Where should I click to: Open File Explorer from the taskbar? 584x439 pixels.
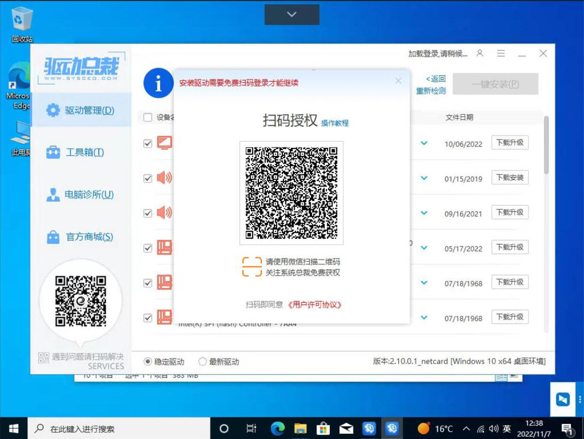pos(300,428)
